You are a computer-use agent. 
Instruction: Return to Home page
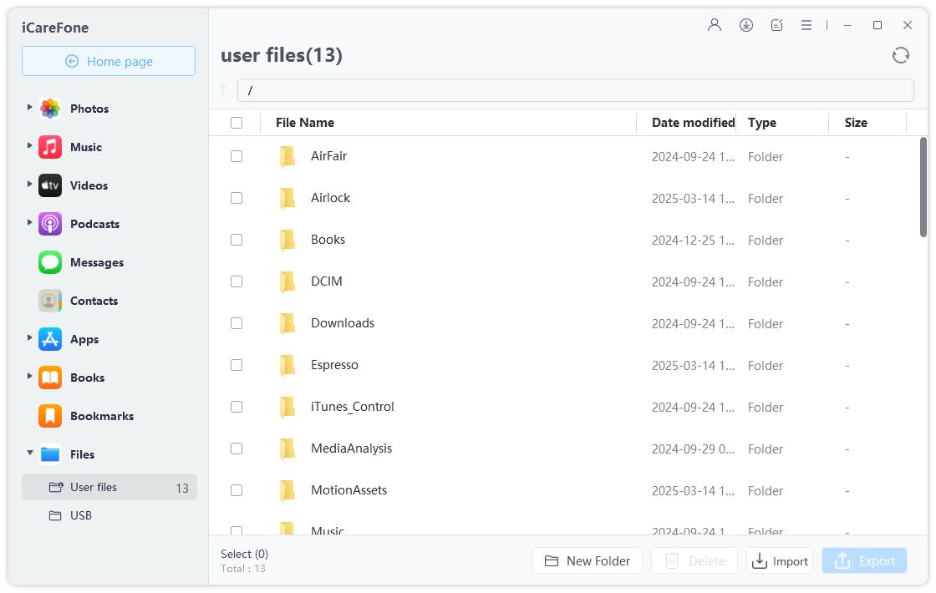click(x=109, y=62)
